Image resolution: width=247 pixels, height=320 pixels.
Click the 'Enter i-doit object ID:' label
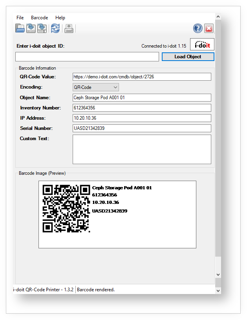(40, 46)
